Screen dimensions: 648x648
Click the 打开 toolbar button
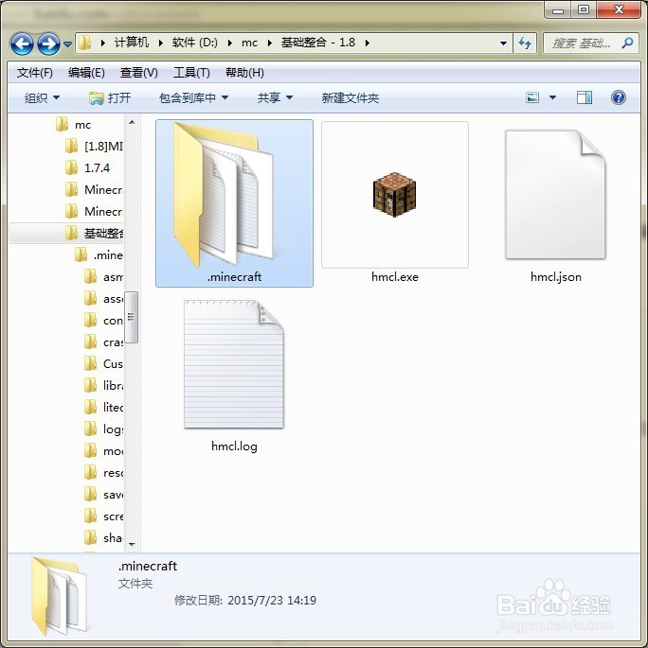coord(110,98)
